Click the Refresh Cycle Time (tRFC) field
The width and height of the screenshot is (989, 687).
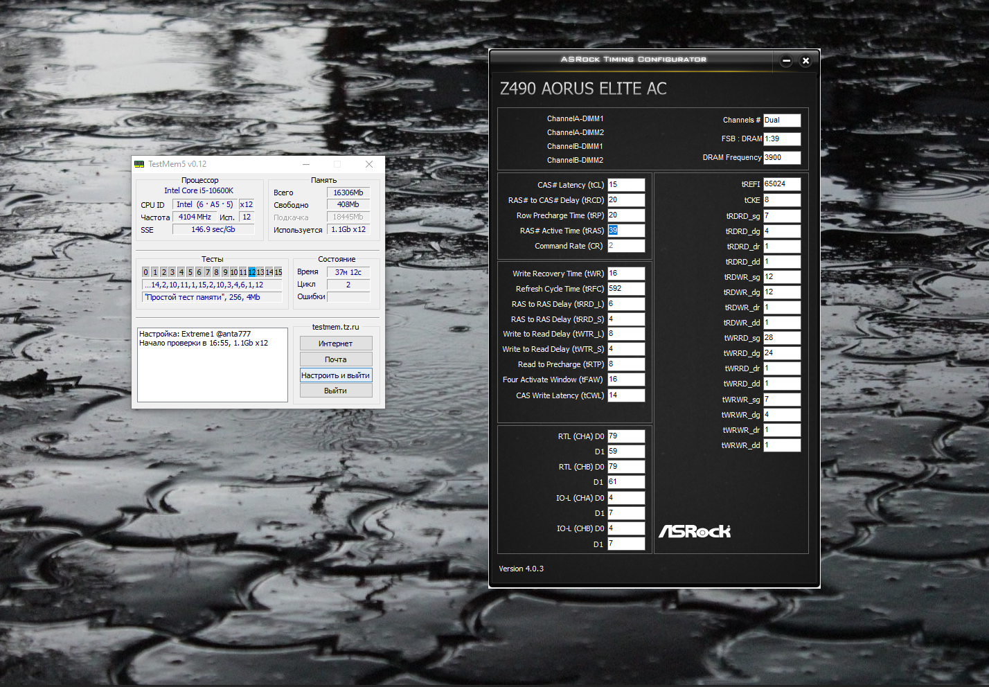(x=626, y=289)
